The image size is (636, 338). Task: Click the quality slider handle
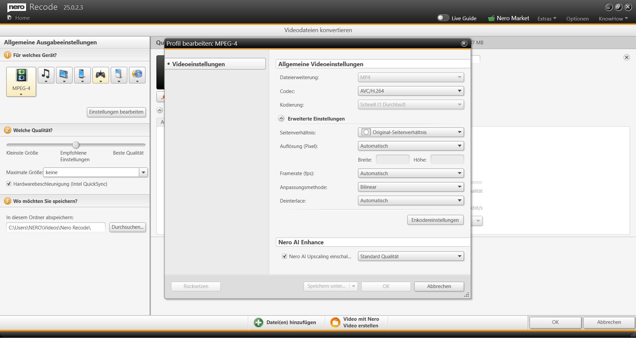click(x=76, y=145)
